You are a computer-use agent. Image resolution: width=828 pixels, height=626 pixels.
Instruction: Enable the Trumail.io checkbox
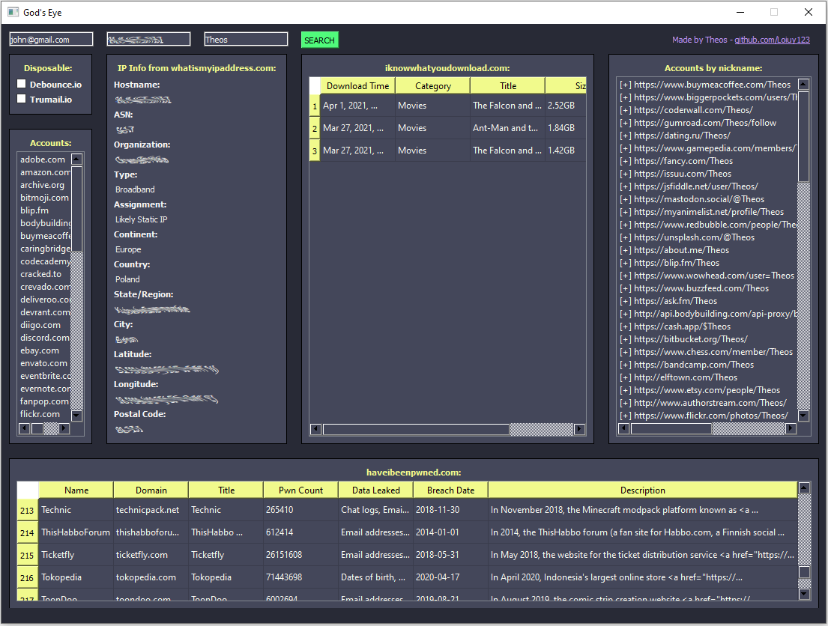(x=22, y=99)
